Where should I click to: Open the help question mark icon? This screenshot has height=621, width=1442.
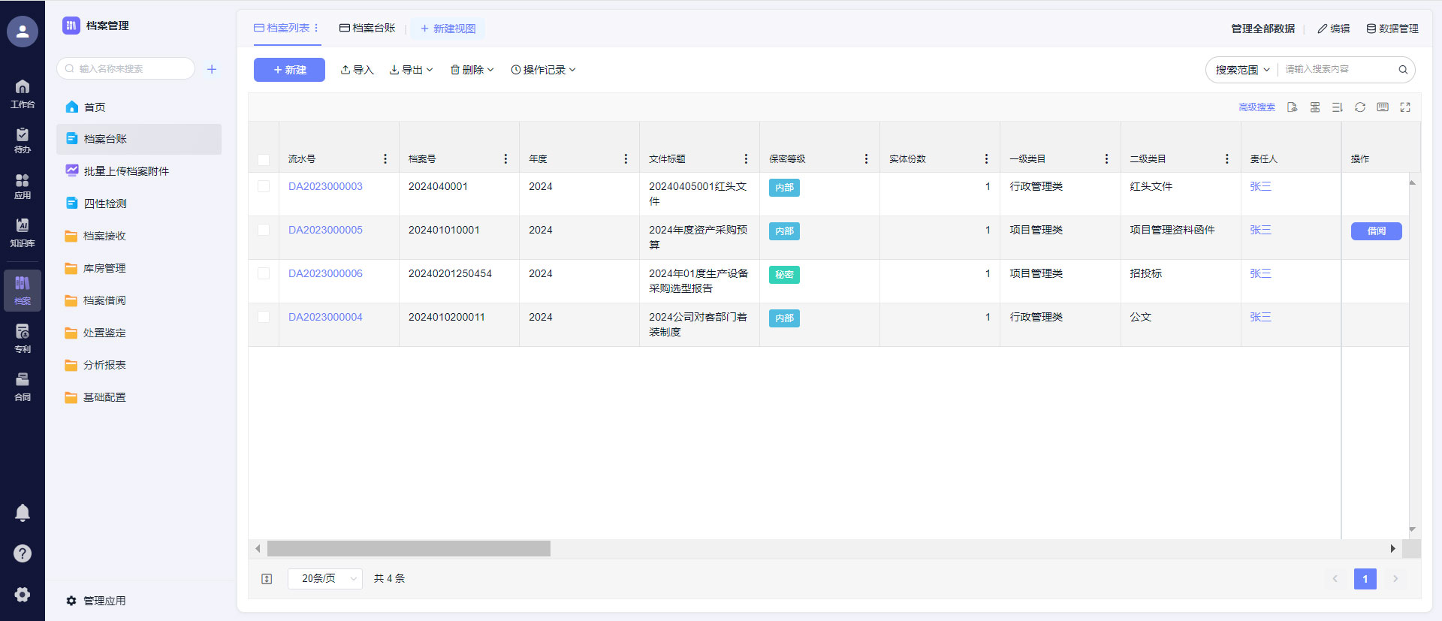tap(23, 553)
